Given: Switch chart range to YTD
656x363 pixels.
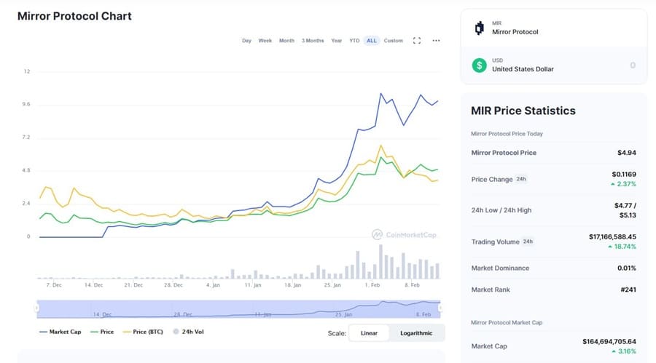Looking at the screenshot, I should coord(354,41).
